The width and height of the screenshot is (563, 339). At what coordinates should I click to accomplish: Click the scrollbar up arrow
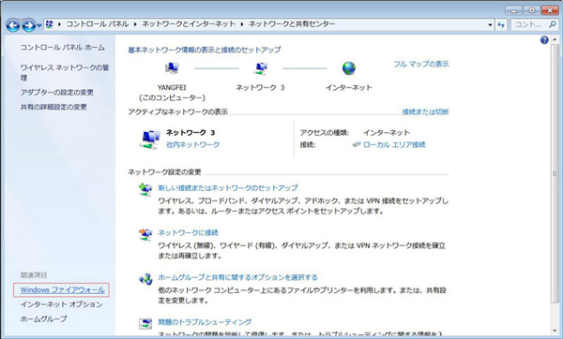[x=555, y=39]
